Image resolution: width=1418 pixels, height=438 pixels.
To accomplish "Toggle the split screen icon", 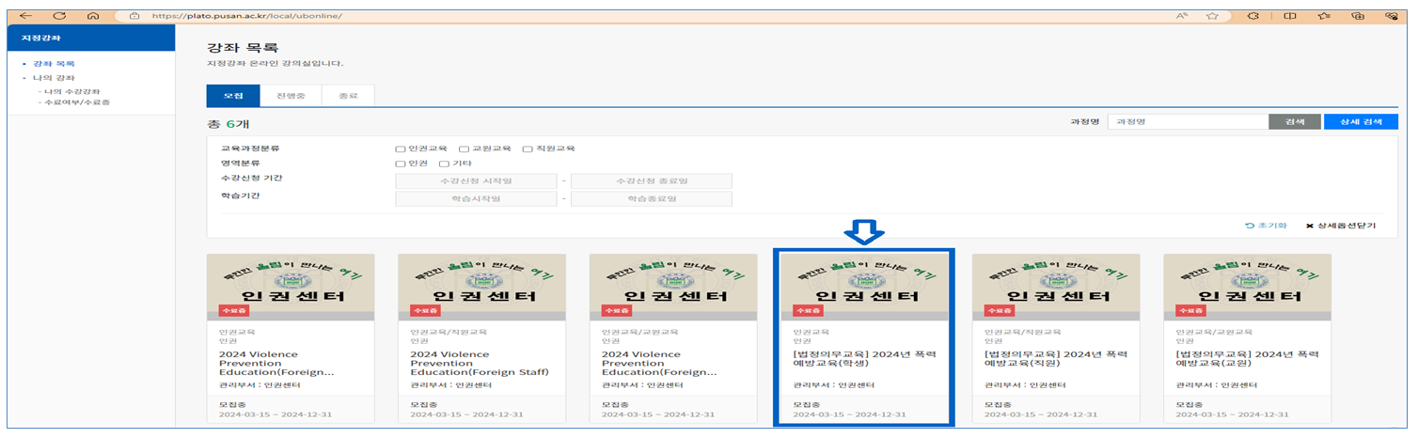I will click(1290, 16).
